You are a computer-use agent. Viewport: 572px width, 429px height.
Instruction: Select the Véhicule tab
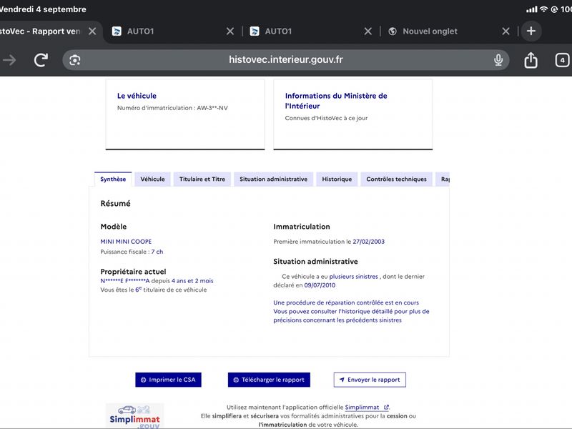click(x=152, y=179)
